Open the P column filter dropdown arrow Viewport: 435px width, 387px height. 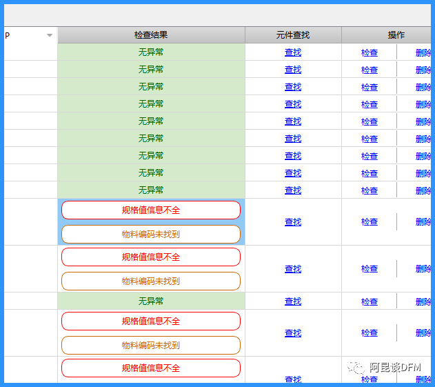[49, 35]
